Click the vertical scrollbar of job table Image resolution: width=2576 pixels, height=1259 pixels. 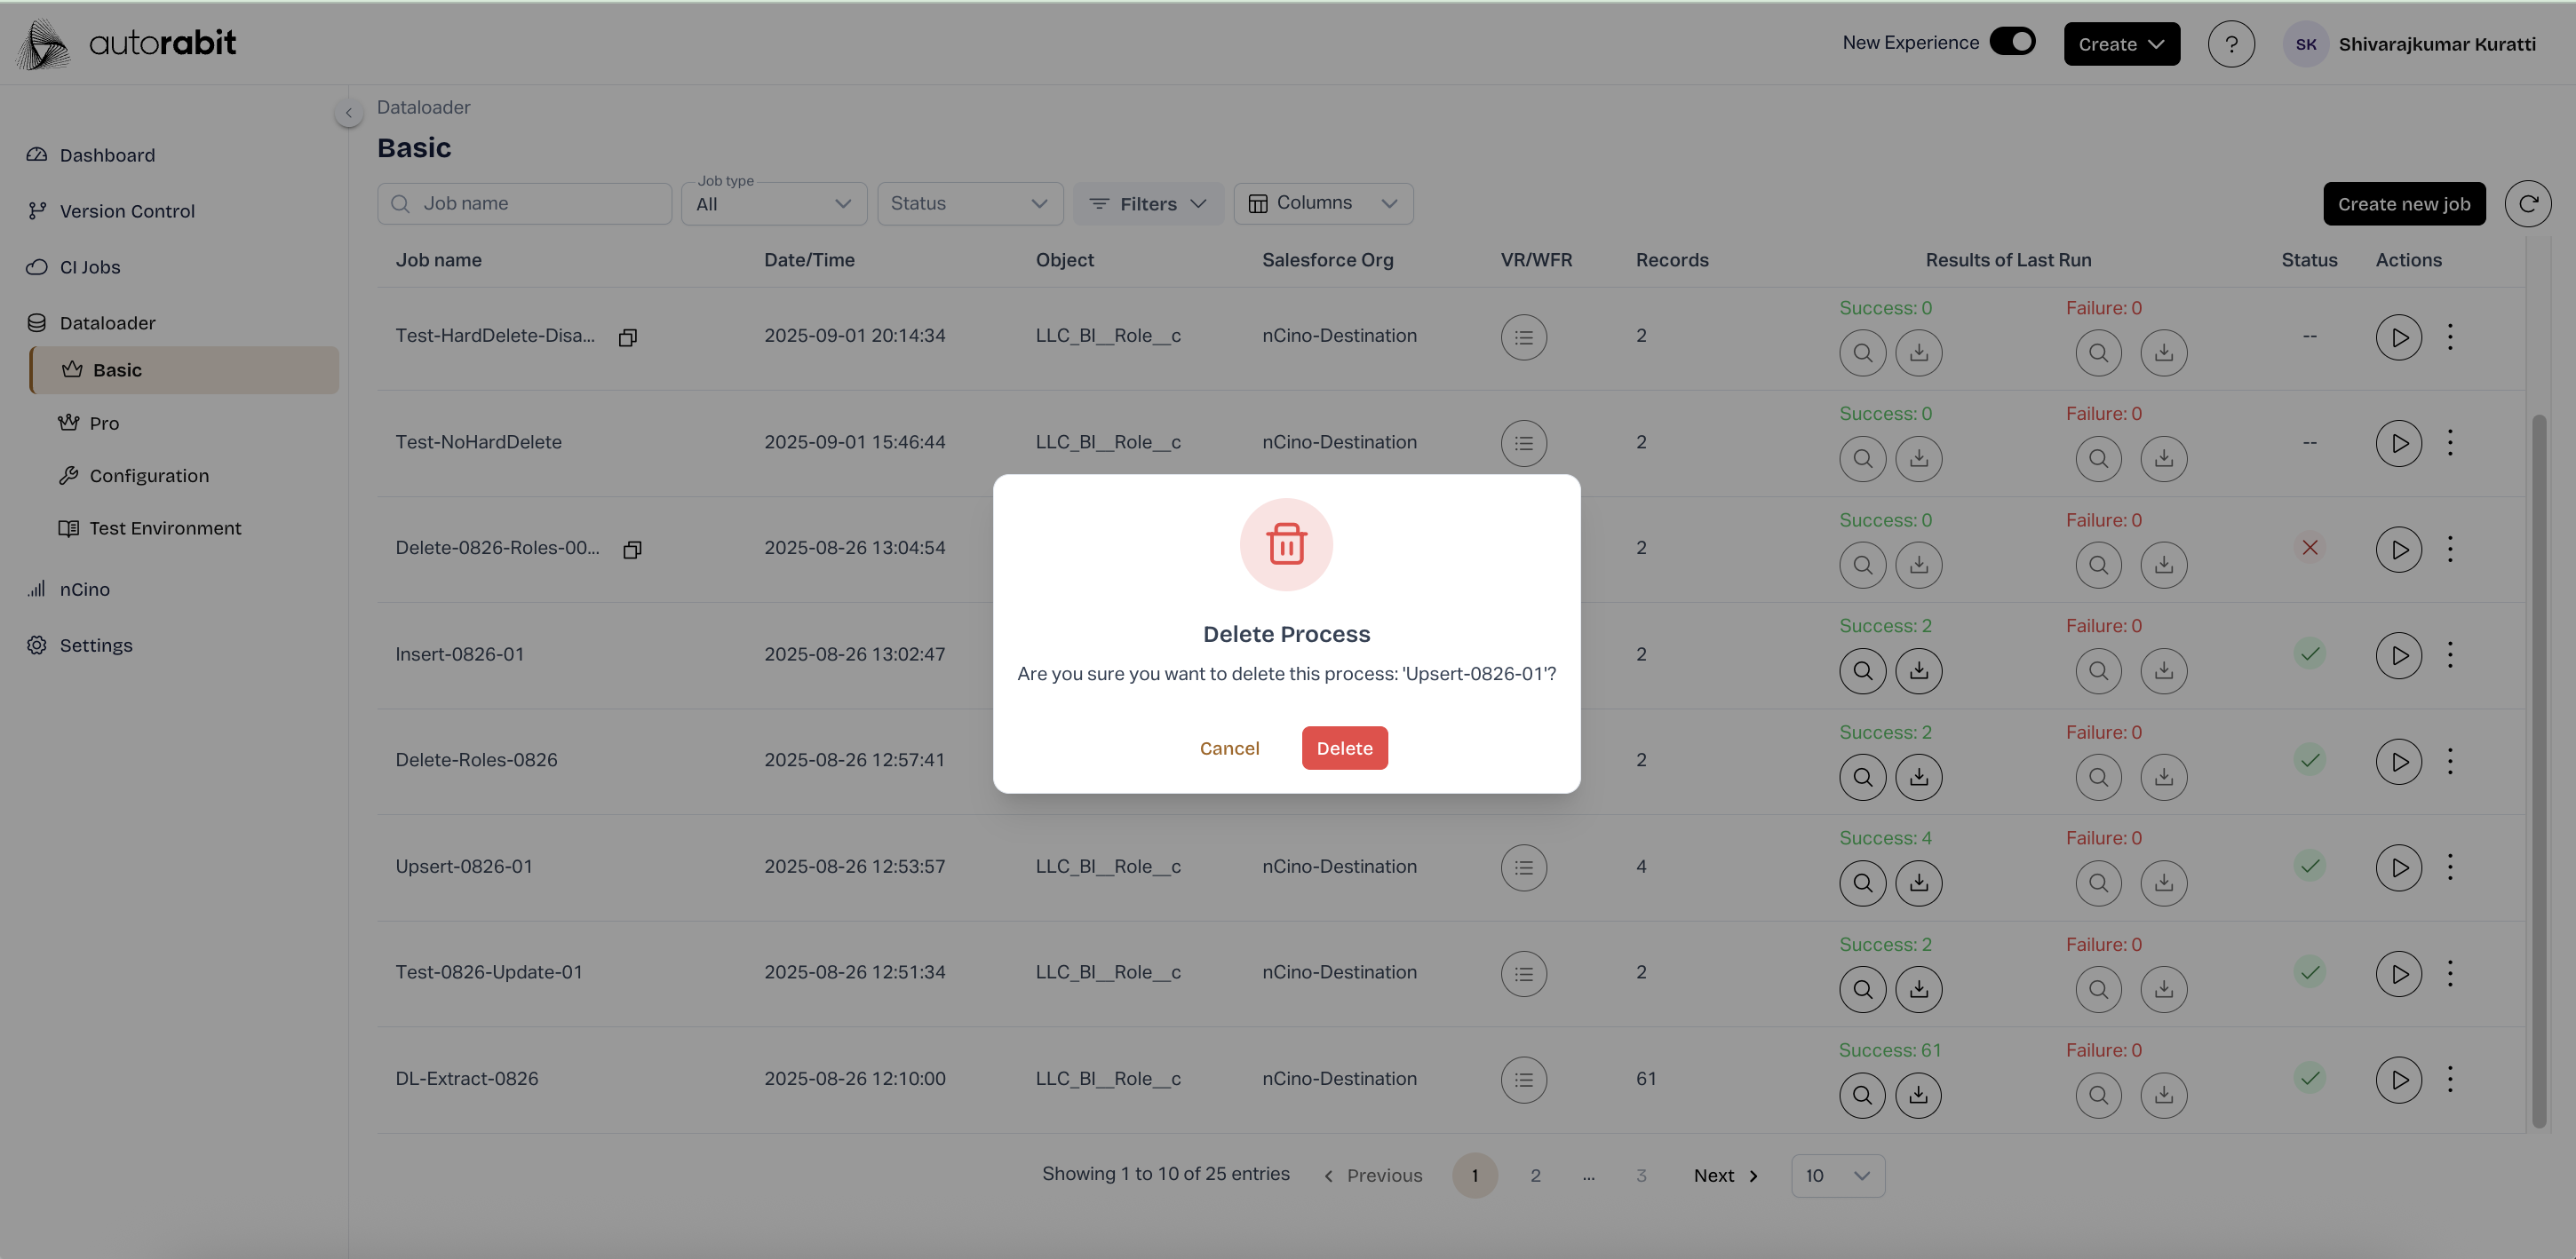tap(2538, 770)
